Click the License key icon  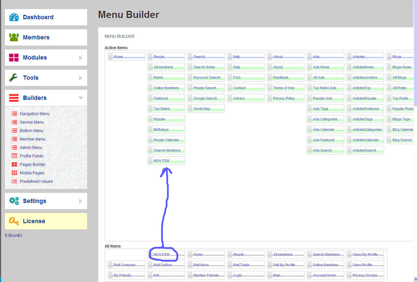tap(14, 221)
